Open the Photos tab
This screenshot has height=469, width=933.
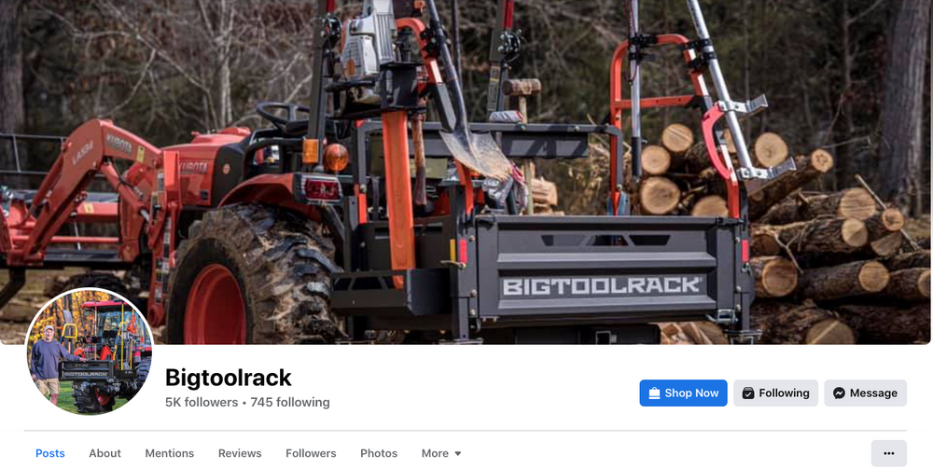click(379, 453)
